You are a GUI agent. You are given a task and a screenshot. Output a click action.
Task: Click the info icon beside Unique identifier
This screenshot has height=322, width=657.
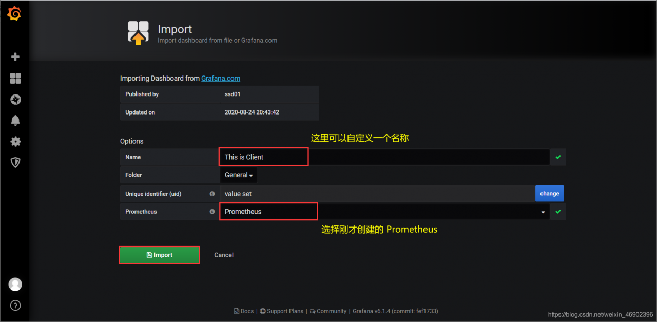pyautogui.click(x=212, y=194)
